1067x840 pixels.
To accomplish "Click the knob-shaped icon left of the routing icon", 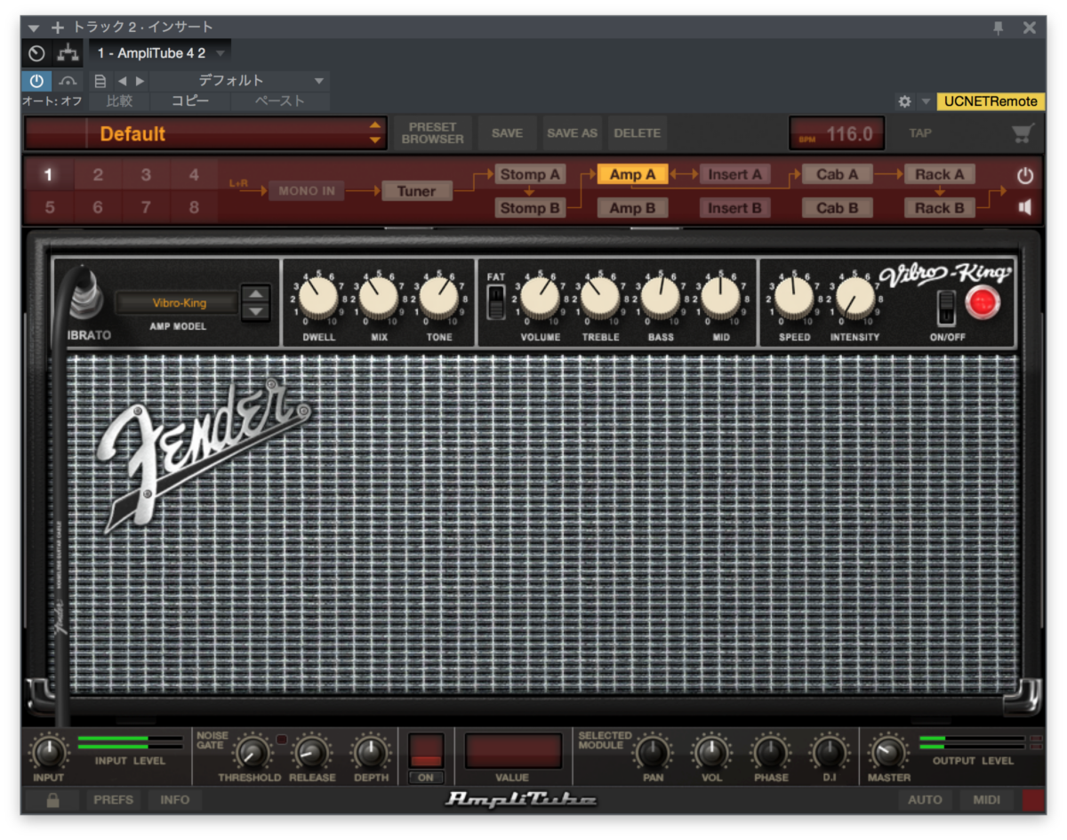I will click(36, 53).
